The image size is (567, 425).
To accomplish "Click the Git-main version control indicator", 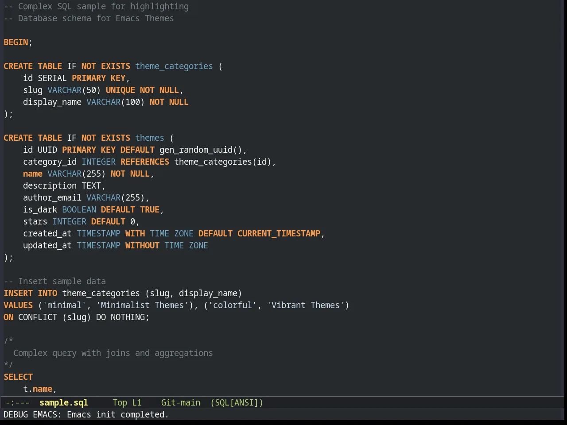I will (x=181, y=402).
